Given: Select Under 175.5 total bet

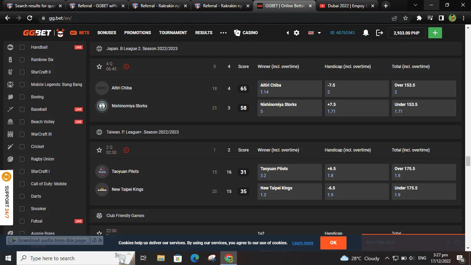Looking at the screenshot, I should (x=424, y=192).
